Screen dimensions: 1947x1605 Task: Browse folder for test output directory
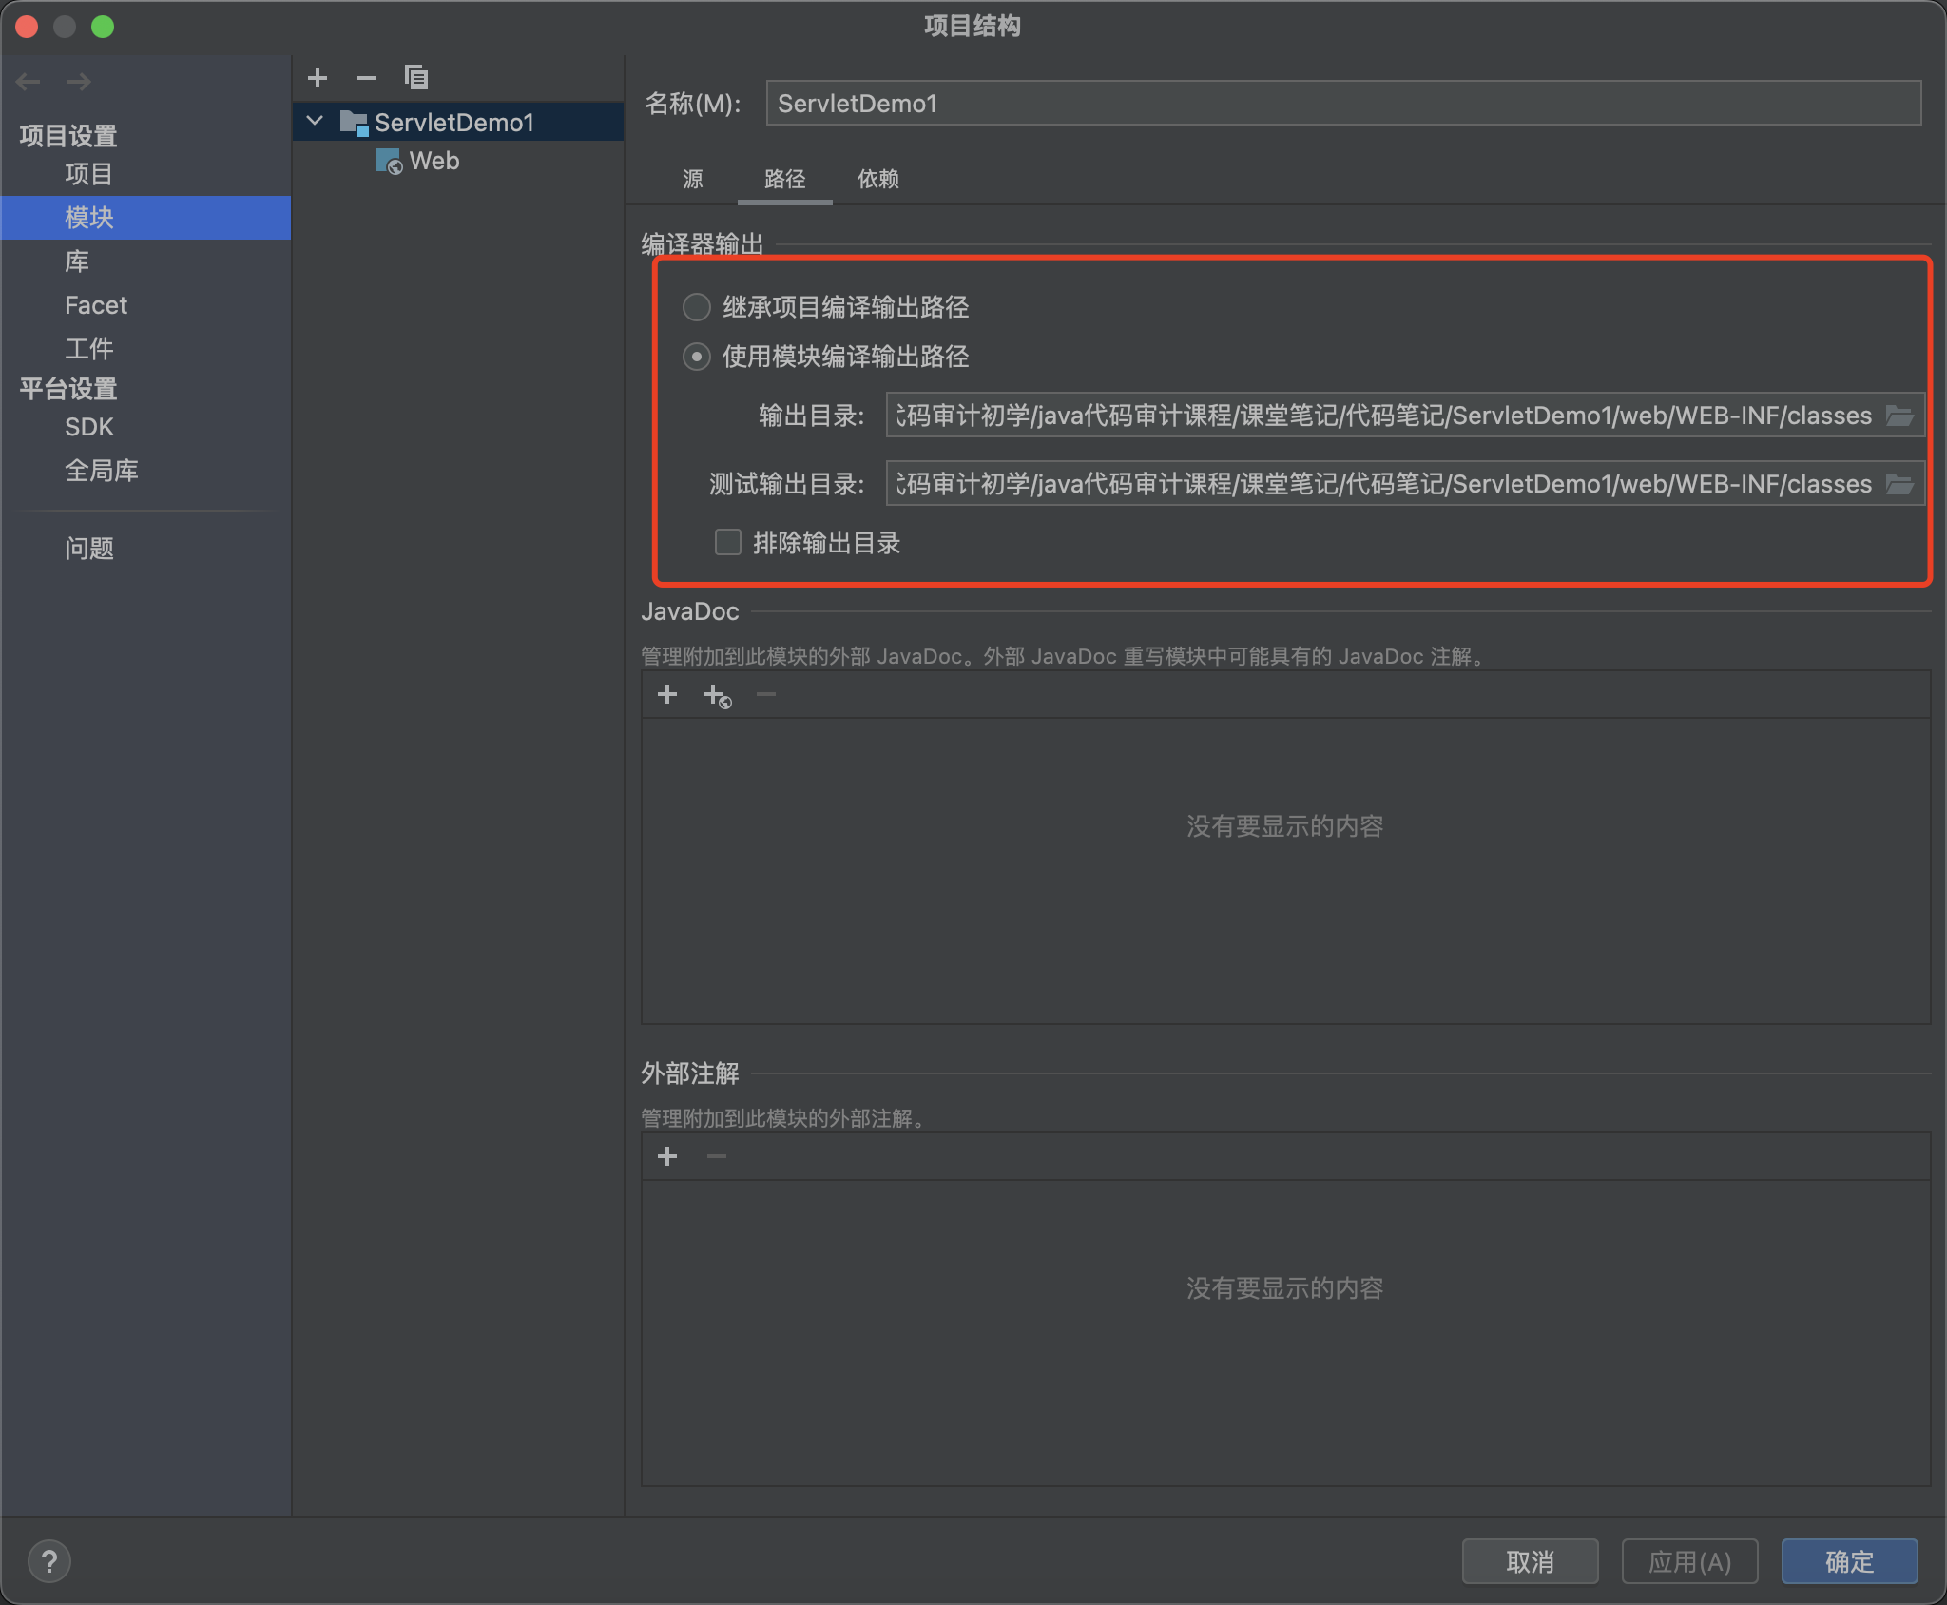click(x=1899, y=484)
